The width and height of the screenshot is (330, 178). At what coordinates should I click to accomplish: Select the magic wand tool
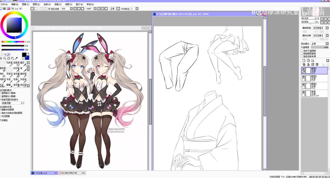9,55
